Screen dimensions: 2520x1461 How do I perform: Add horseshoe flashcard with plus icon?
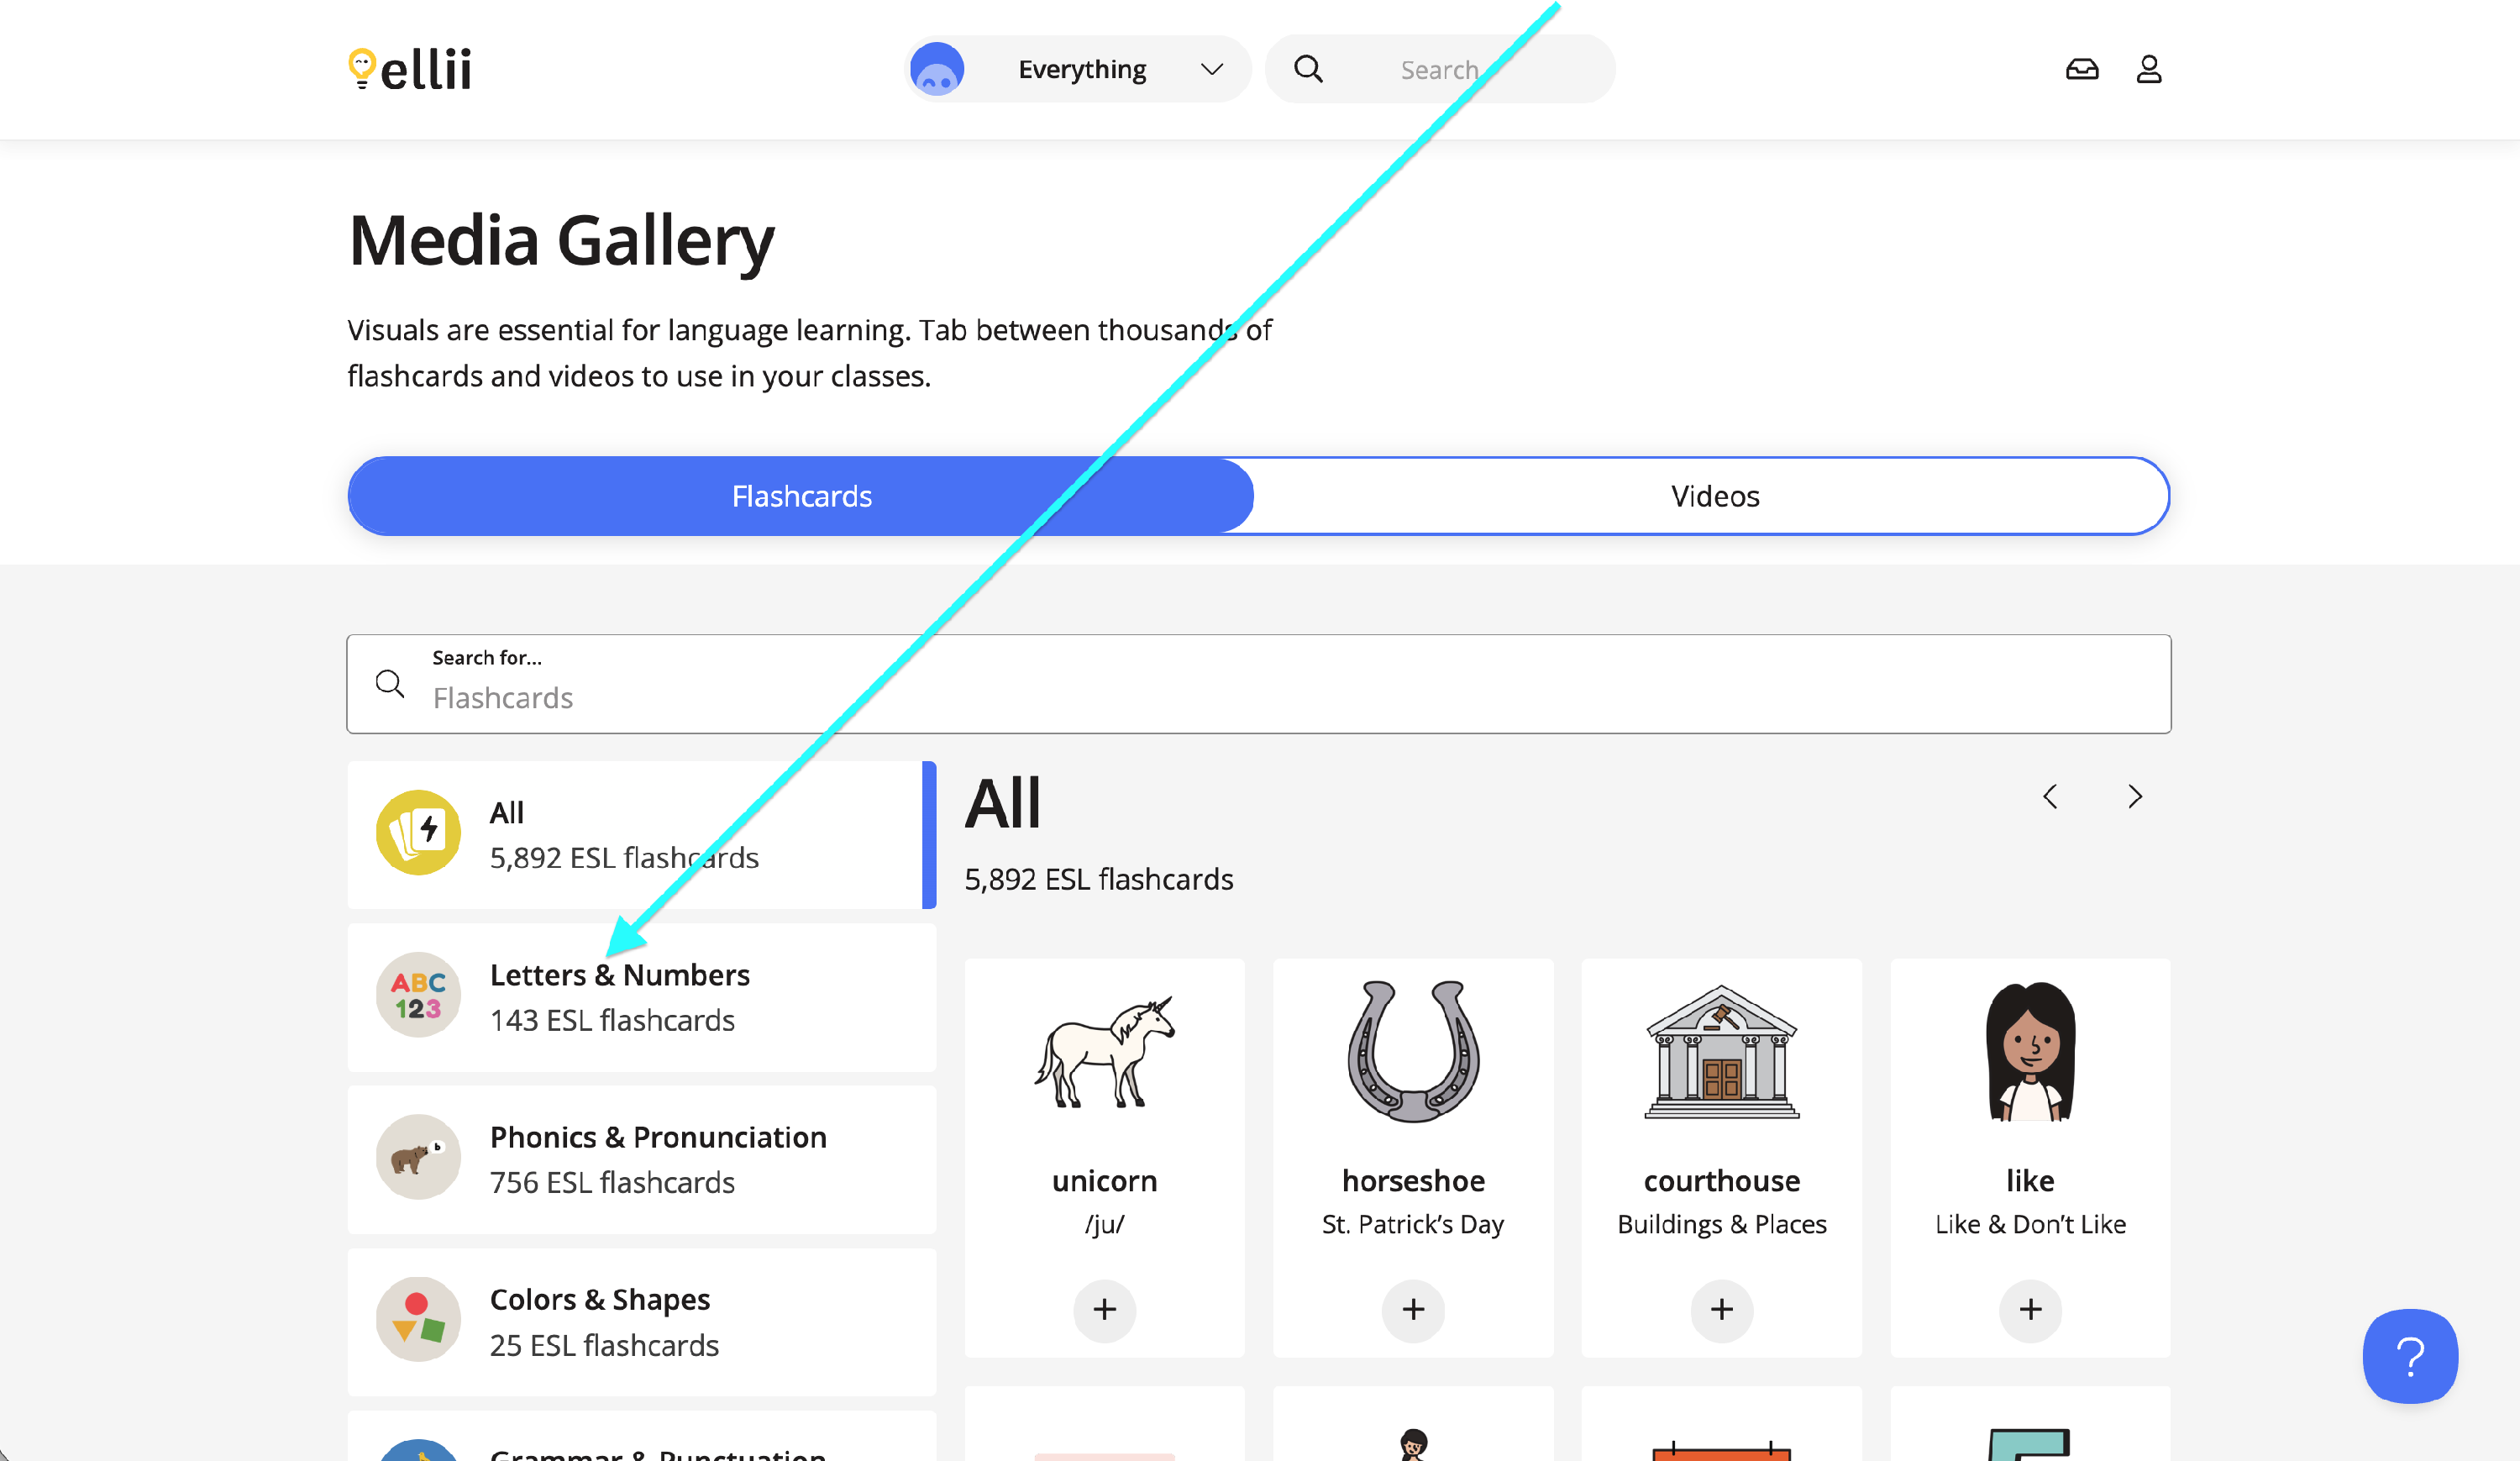(x=1412, y=1309)
